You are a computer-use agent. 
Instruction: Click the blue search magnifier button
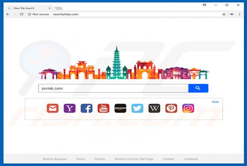coord(198,88)
